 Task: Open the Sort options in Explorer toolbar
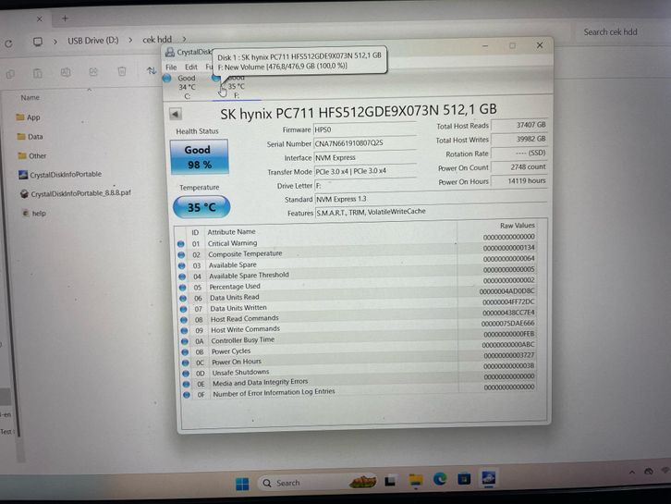coord(152,70)
